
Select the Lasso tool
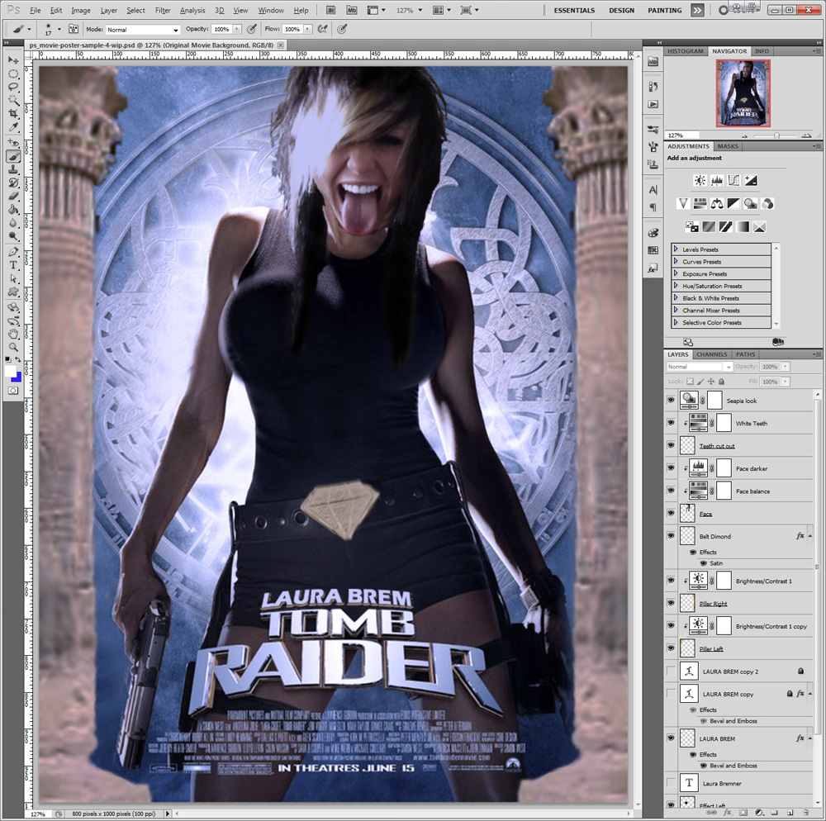(x=13, y=87)
